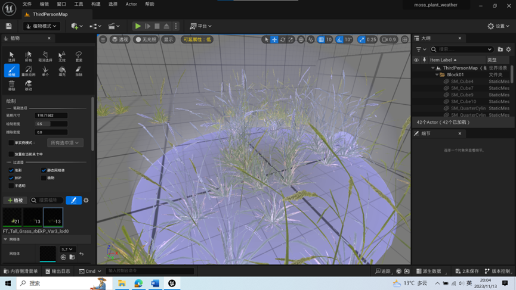Click the surface snapping icon in viewport
Viewport: 516px width, 290px height.
point(311,39)
